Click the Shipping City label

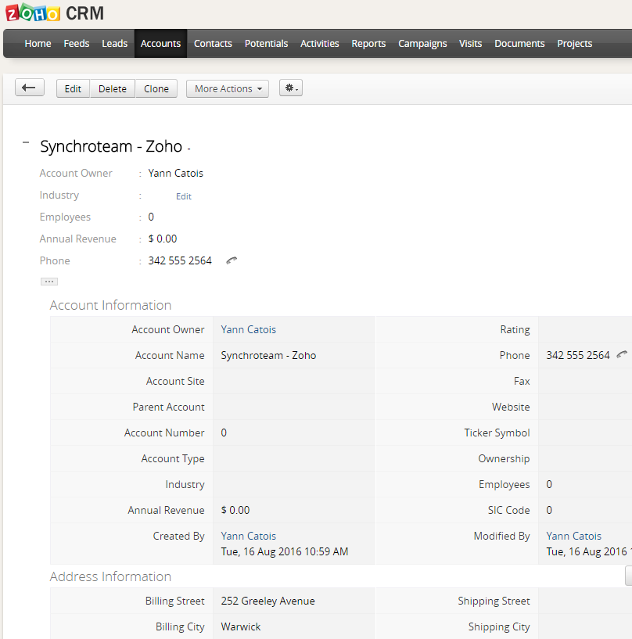499,626
